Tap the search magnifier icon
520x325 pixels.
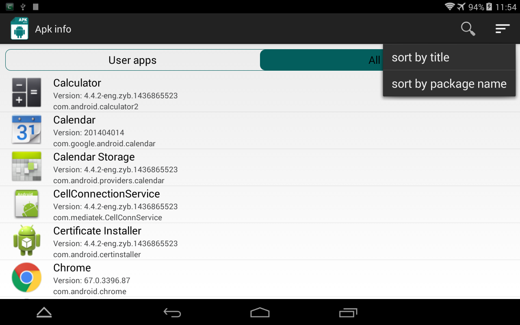[x=468, y=29]
